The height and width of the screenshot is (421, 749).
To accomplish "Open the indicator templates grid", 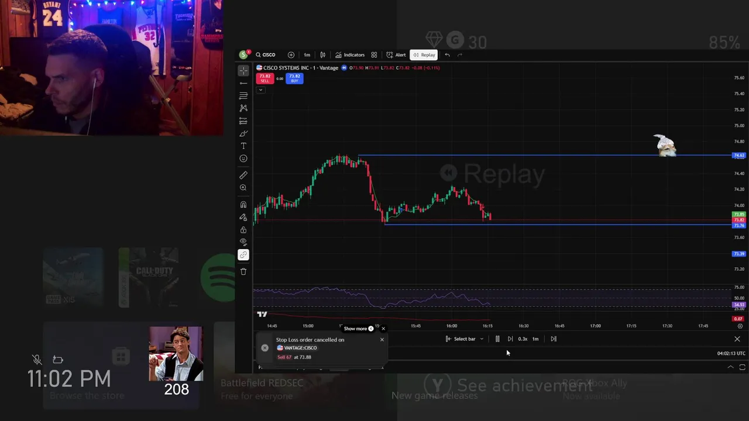I will pos(374,55).
